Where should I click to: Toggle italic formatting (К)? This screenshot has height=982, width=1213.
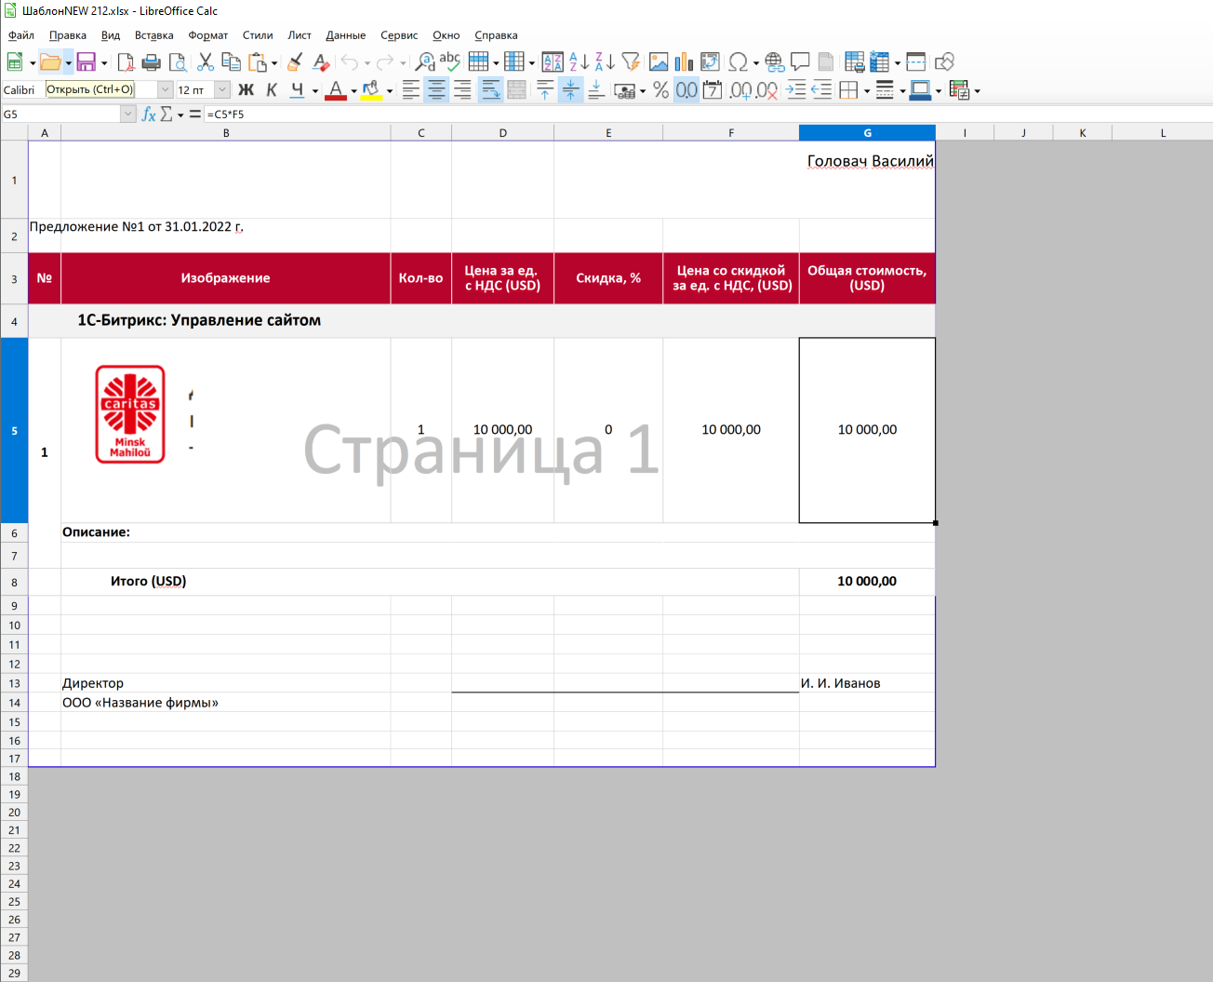(x=272, y=90)
